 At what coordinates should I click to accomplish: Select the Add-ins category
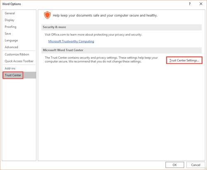(x=10, y=68)
